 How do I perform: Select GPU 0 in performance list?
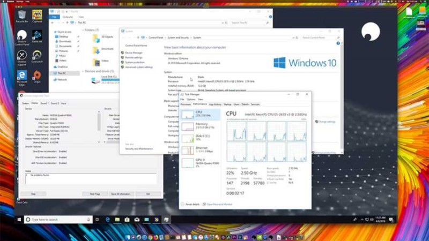pyautogui.click(x=200, y=163)
